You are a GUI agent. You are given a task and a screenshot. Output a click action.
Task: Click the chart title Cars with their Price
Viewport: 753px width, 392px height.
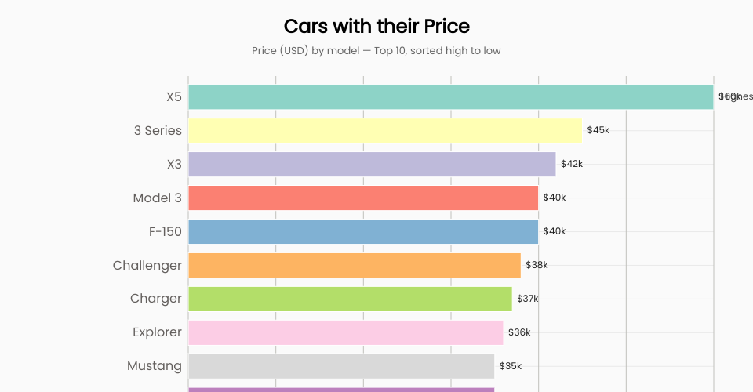click(x=376, y=26)
